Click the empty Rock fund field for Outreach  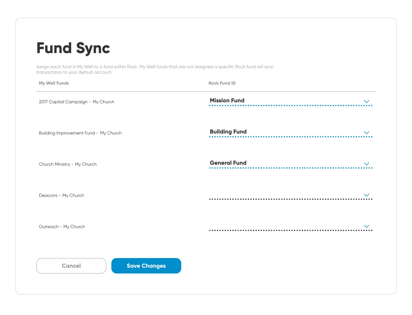click(x=291, y=226)
